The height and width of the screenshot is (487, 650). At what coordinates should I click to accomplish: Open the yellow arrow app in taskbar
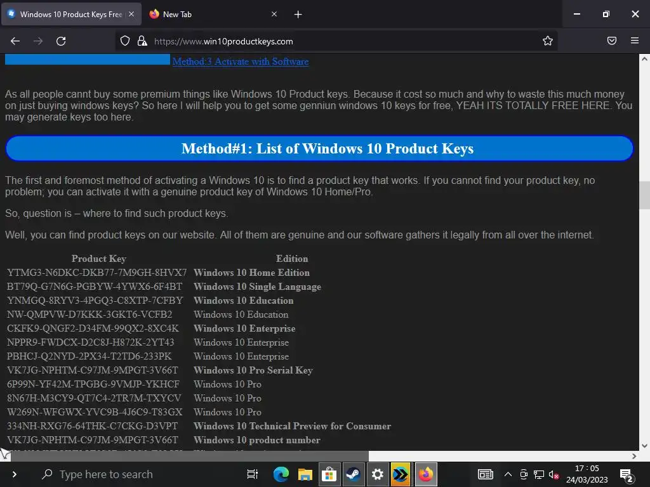pyautogui.click(x=401, y=474)
